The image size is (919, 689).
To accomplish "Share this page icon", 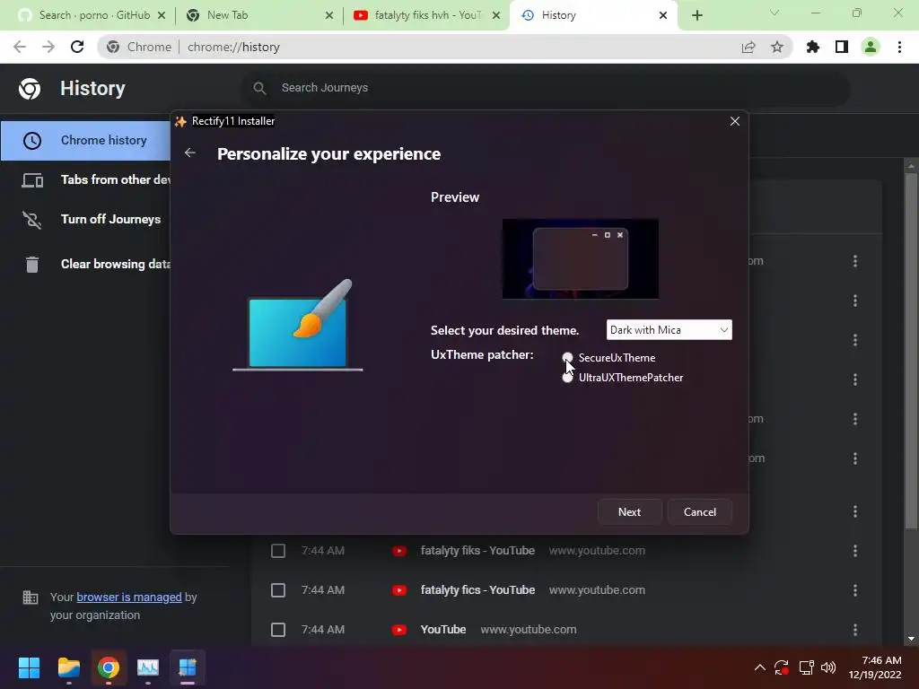I will coord(748,47).
